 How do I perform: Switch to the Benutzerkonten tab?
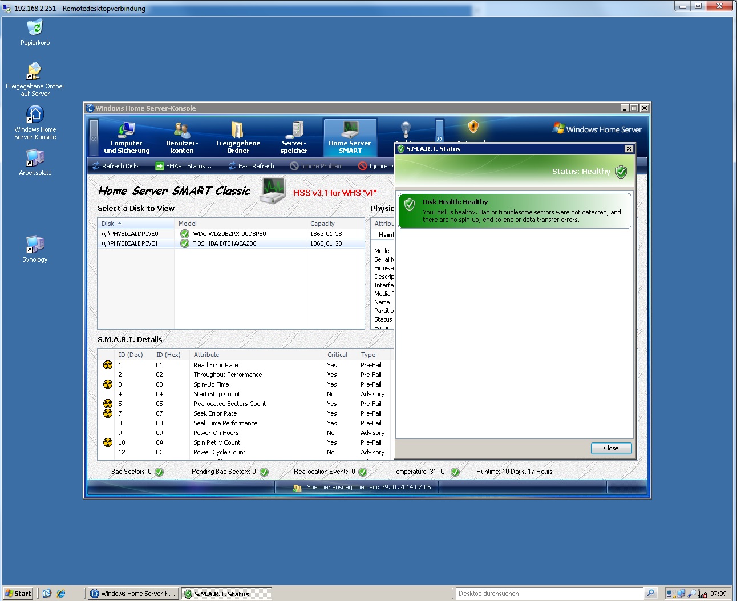[x=182, y=137]
